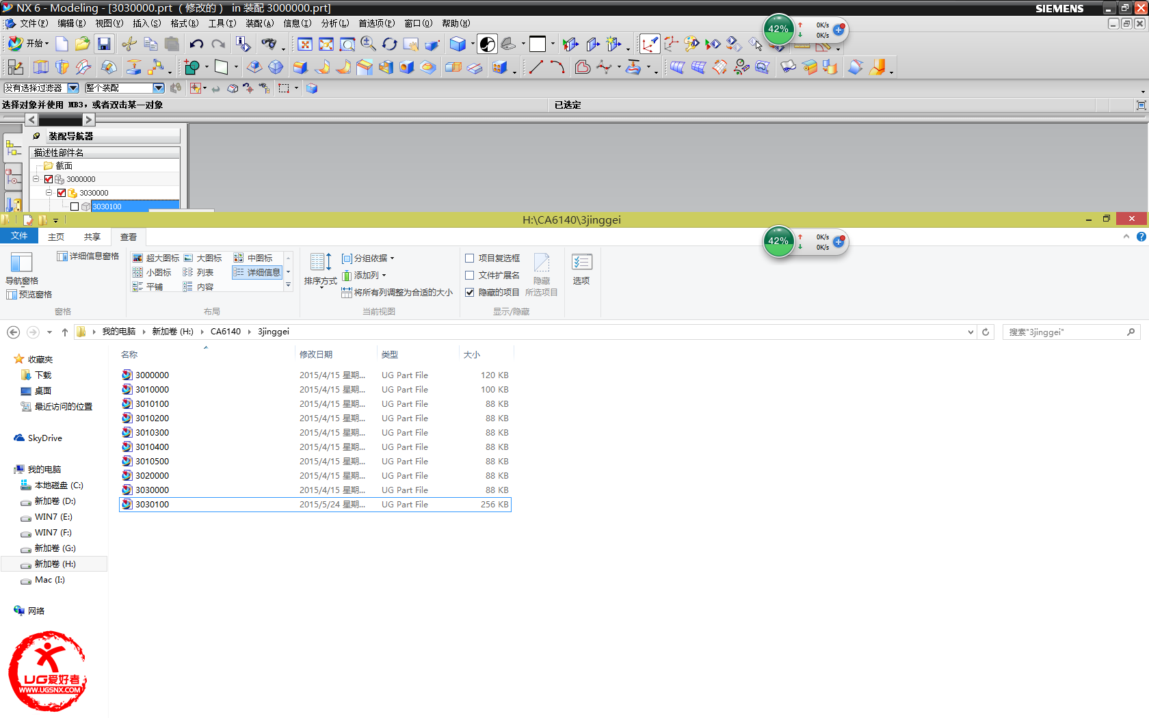
Task: Toggle the 3000000 assembly checkbox
Action: click(x=49, y=179)
